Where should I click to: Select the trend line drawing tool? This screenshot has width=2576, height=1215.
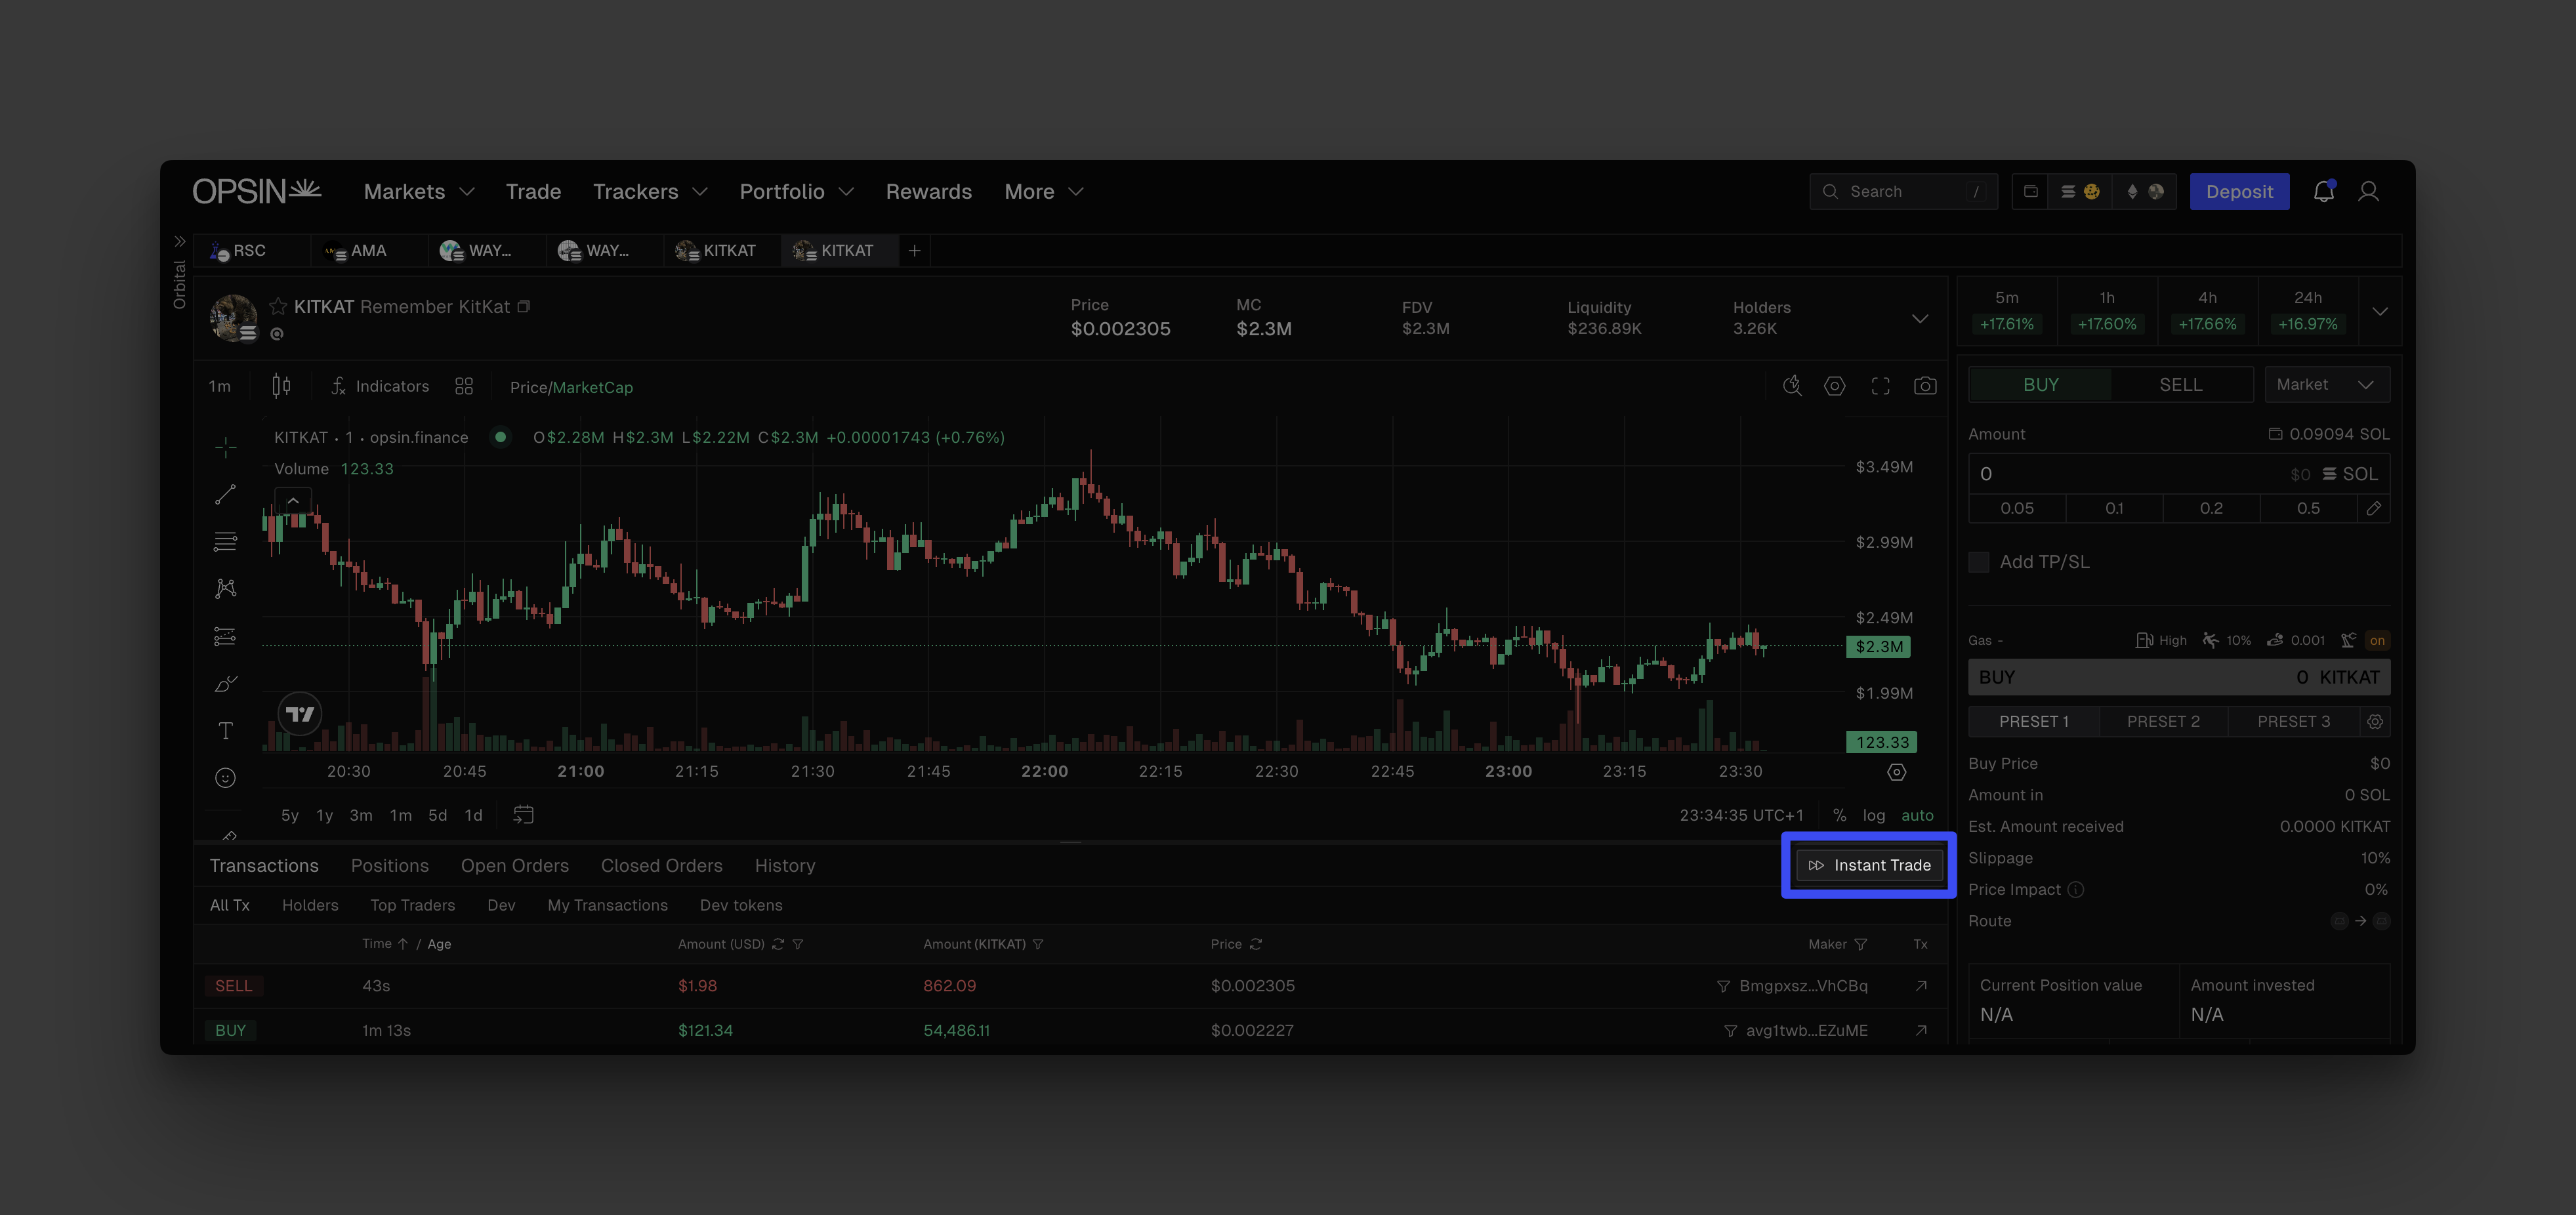click(x=226, y=494)
